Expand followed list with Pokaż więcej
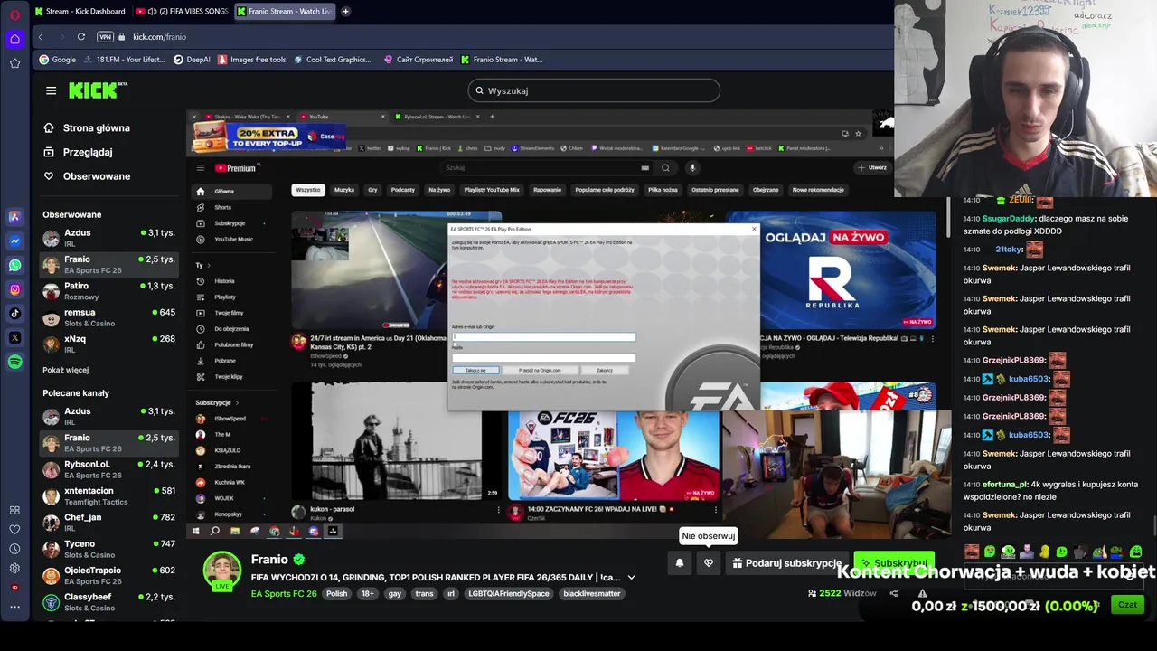The height and width of the screenshot is (651, 1157). click(x=65, y=370)
